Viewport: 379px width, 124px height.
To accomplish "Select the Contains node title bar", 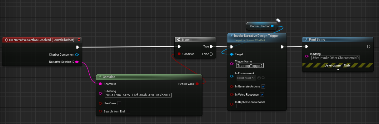I will coord(149,77).
